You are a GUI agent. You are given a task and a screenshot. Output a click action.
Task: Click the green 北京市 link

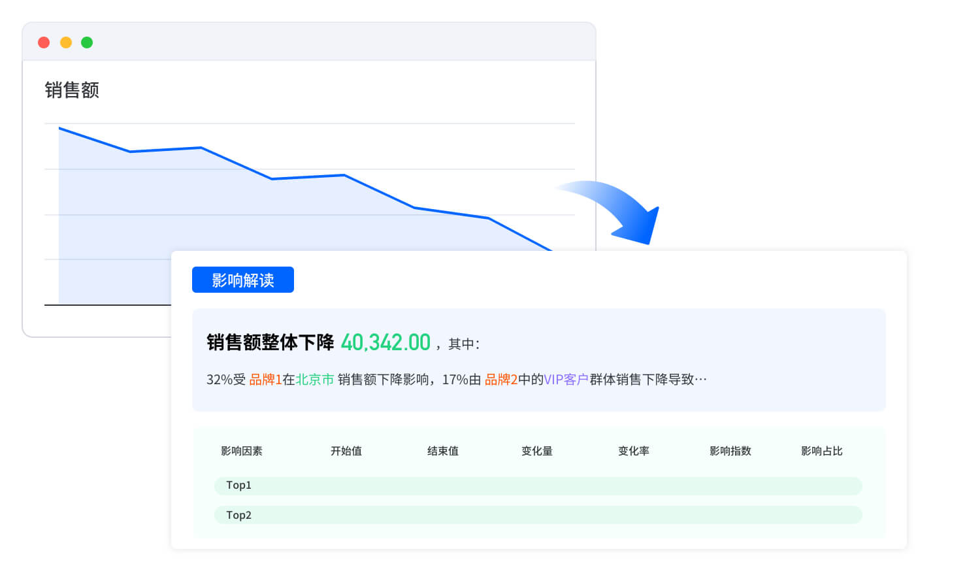[315, 380]
